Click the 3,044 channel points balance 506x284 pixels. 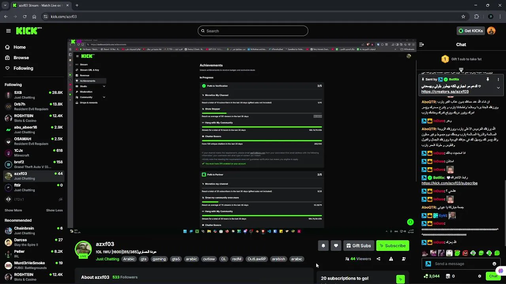pos(431,276)
